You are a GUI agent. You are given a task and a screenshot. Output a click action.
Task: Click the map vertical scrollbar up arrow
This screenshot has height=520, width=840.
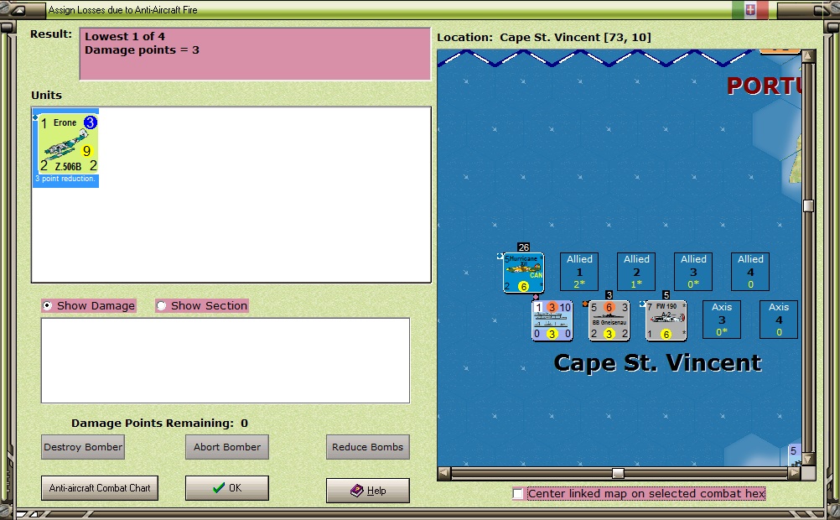[808, 55]
